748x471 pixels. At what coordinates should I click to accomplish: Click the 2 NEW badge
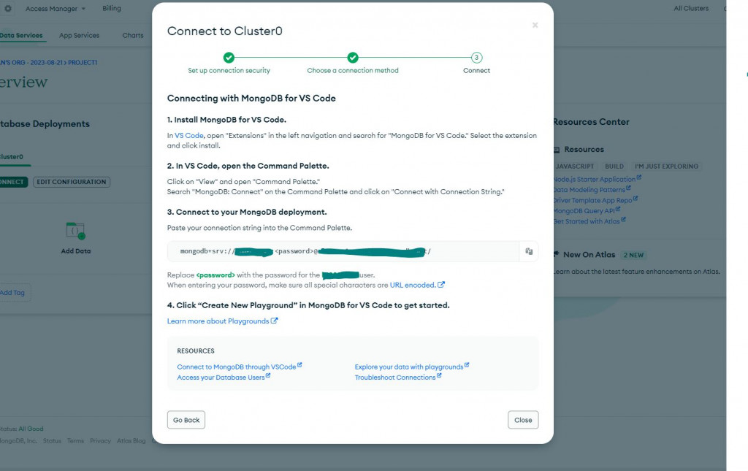coord(633,255)
